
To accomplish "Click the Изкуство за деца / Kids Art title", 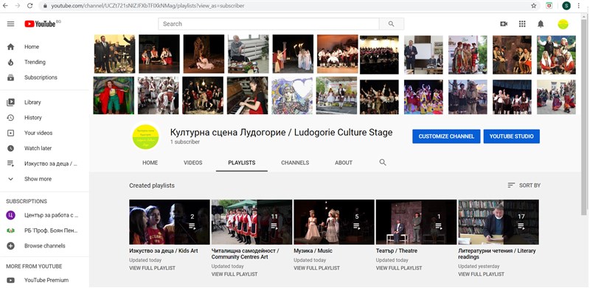I will pyautogui.click(x=163, y=250).
